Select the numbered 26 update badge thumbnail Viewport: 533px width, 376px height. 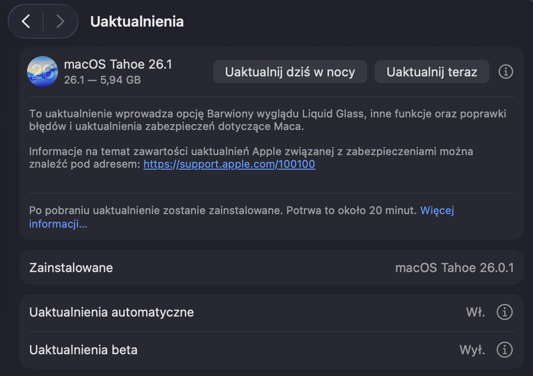(x=43, y=72)
